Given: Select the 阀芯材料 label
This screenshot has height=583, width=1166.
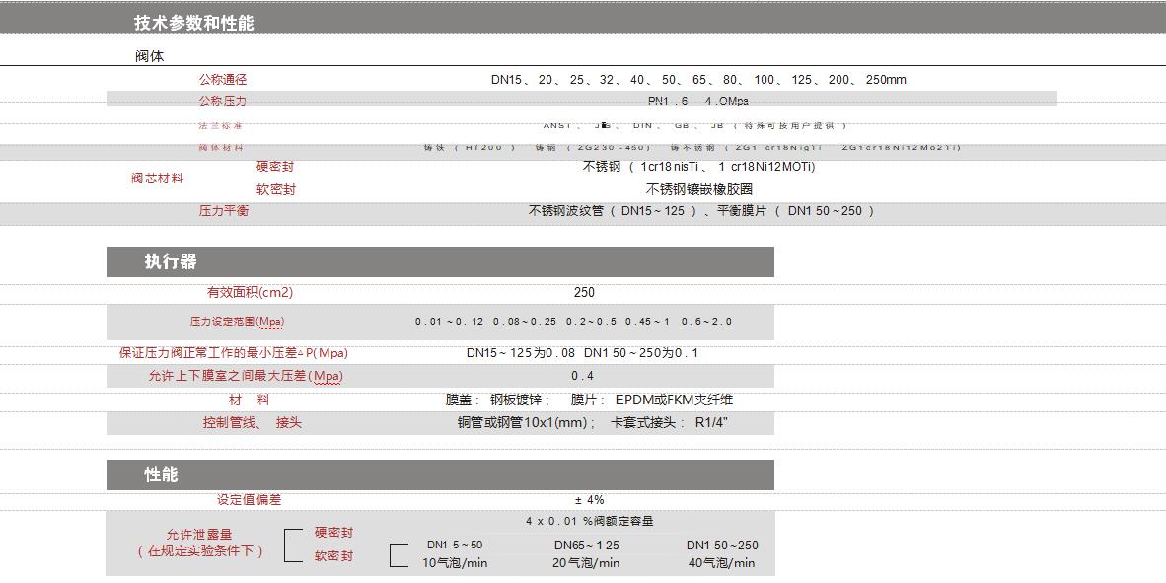Looking at the screenshot, I should [x=158, y=179].
